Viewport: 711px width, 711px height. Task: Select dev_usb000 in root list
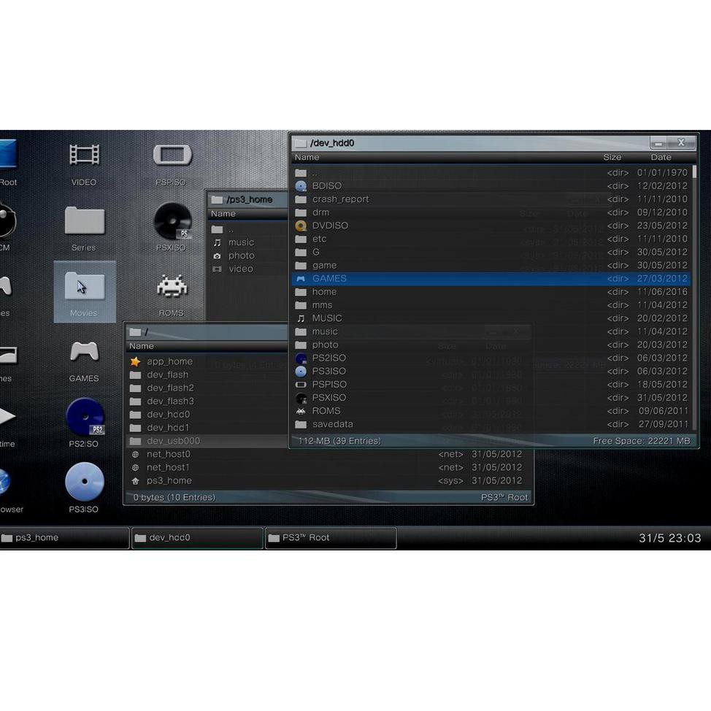click(x=173, y=441)
